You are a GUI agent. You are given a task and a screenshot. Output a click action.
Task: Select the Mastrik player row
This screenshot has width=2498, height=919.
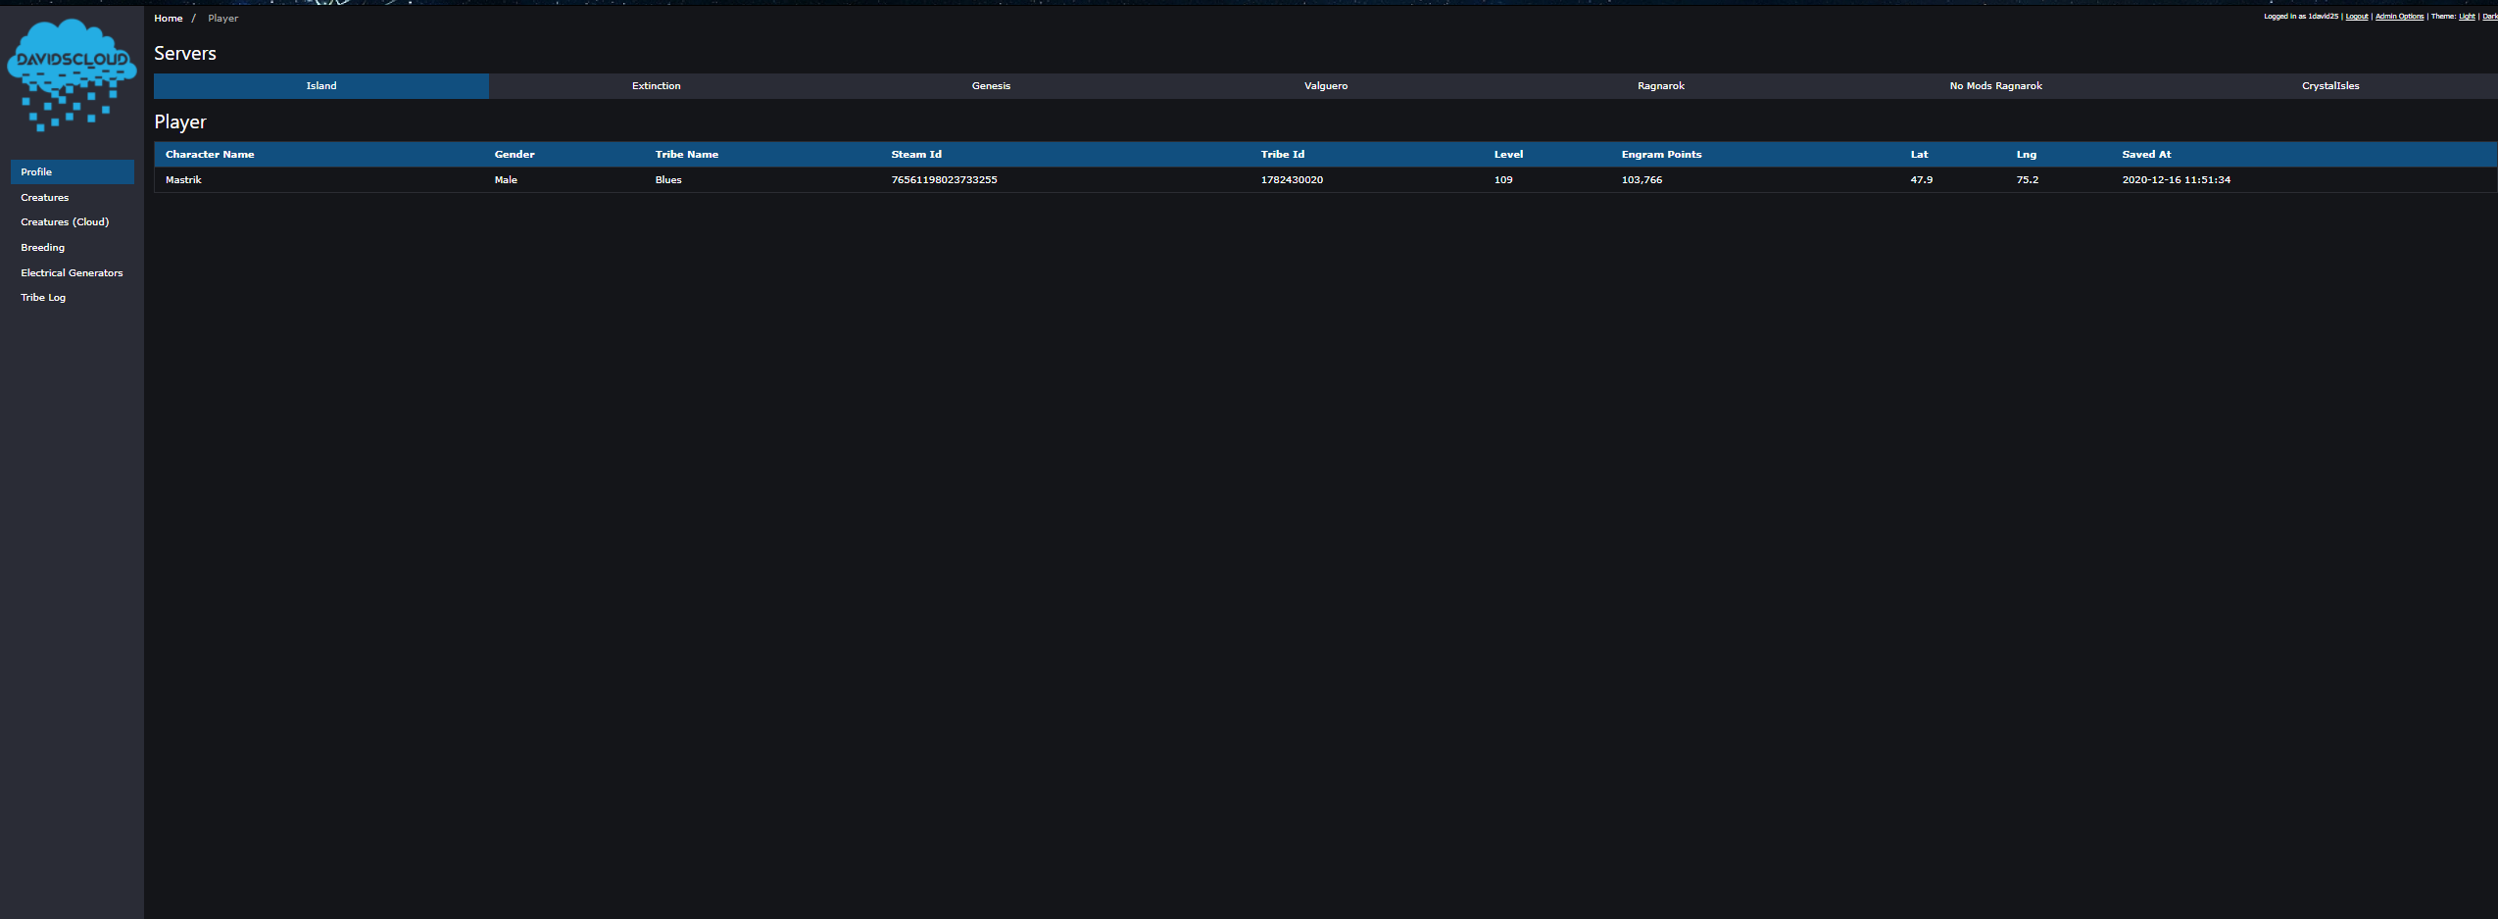pos(183,180)
